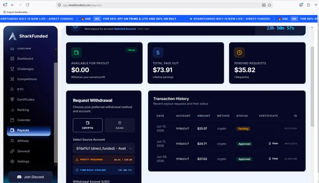
Task: Go to Challenges in the sidebar
Action: (x=25, y=69)
